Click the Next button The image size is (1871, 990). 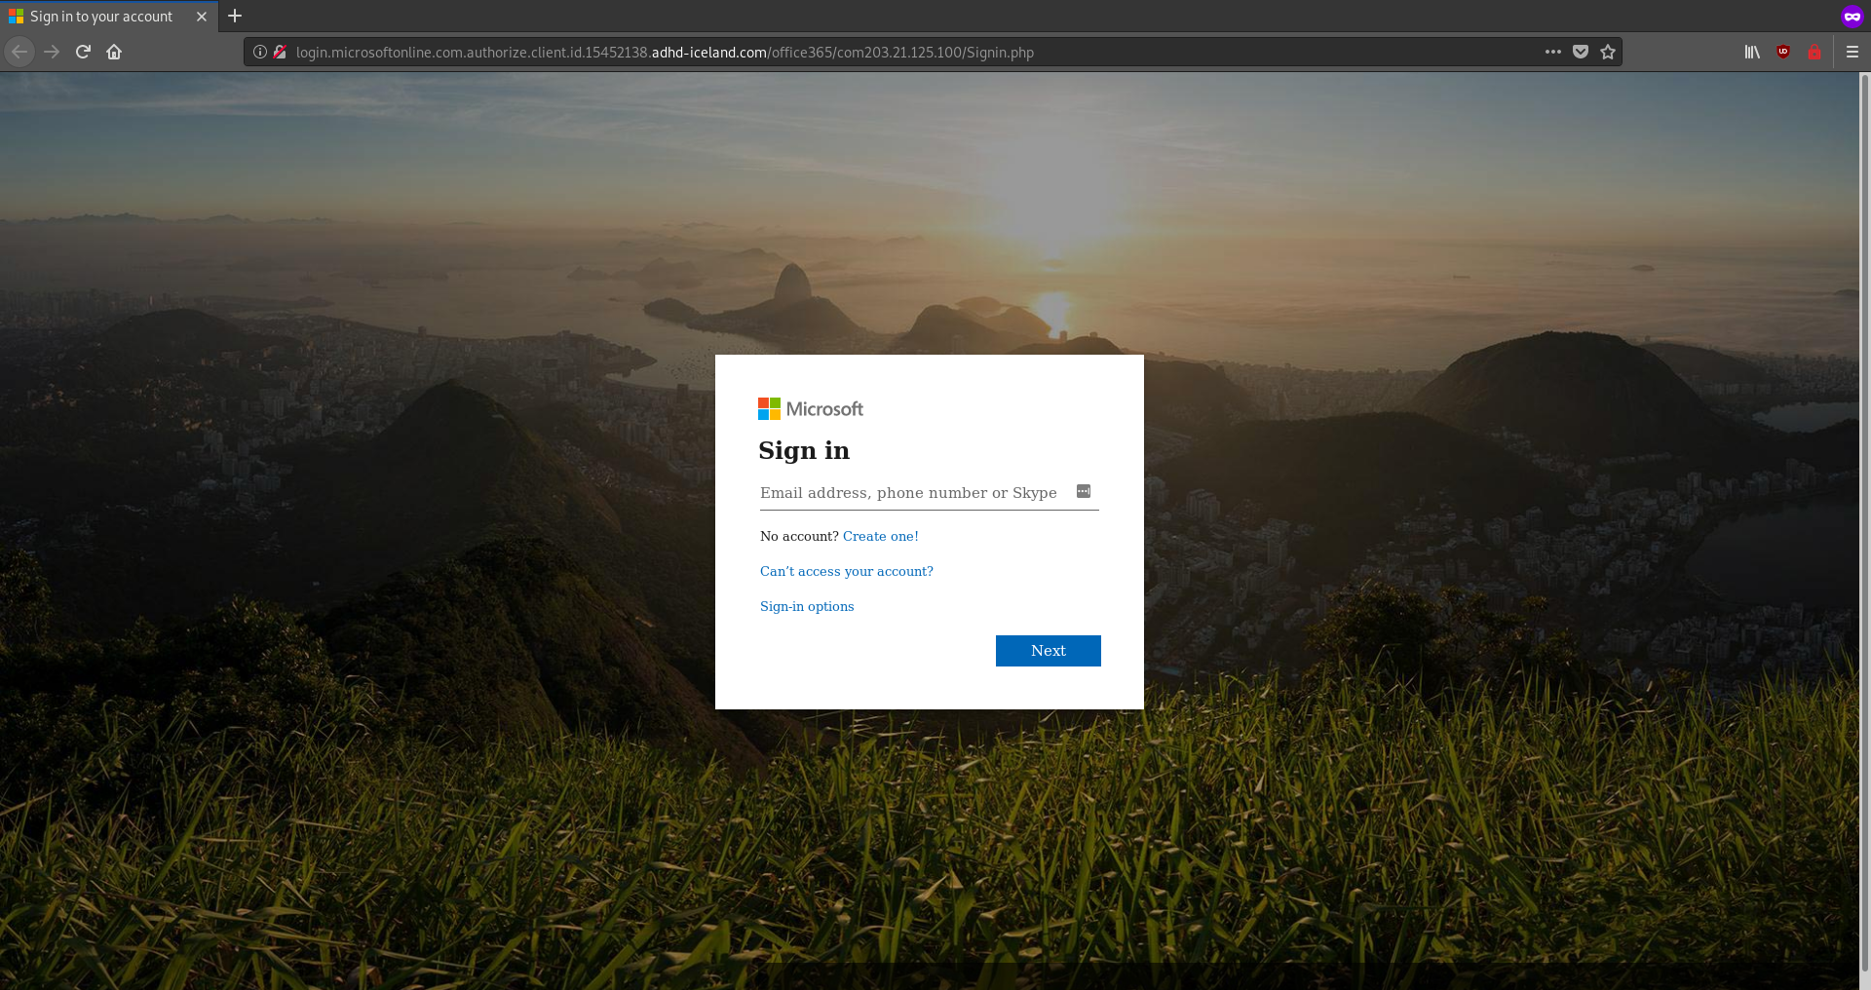(1049, 651)
